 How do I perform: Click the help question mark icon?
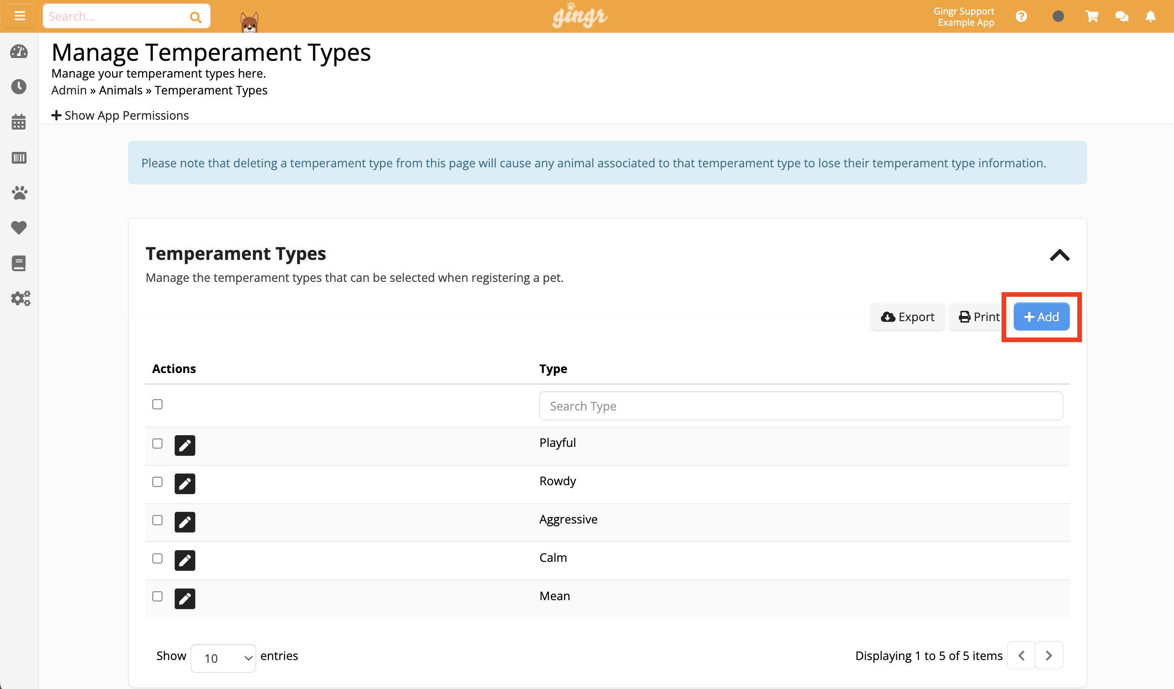[1022, 17]
